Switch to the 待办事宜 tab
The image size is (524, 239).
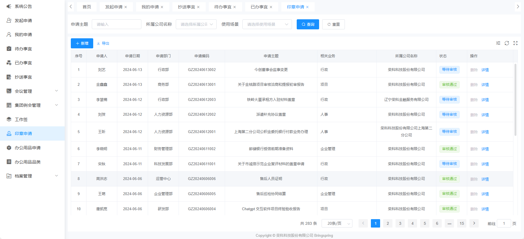(x=223, y=7)
